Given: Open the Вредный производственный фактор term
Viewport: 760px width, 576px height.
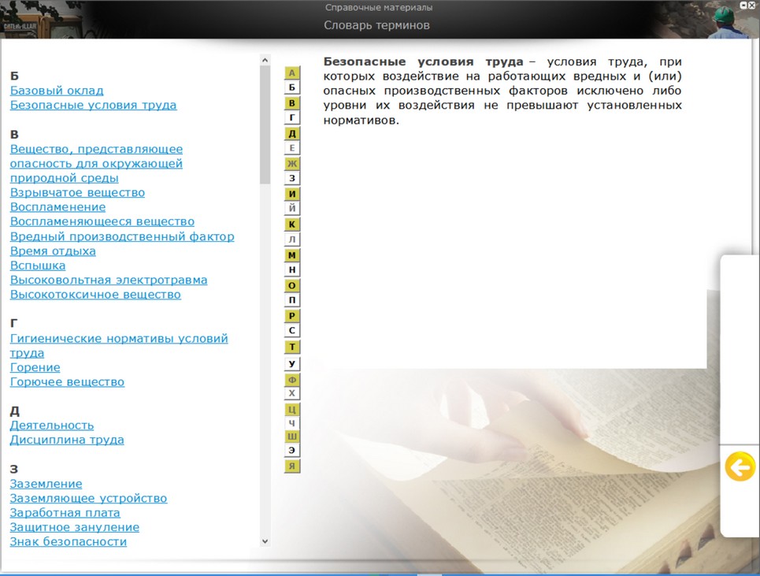Looking at the screenshot, I should pyautogui.click(x=122, y=236).
